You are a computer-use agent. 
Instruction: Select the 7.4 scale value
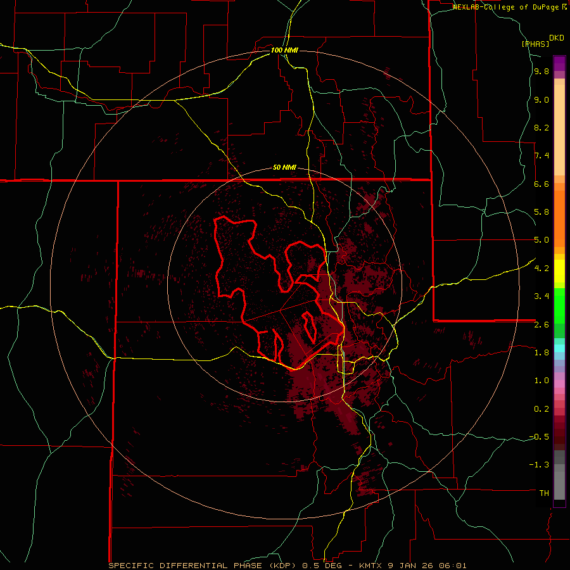click(541, 156)
